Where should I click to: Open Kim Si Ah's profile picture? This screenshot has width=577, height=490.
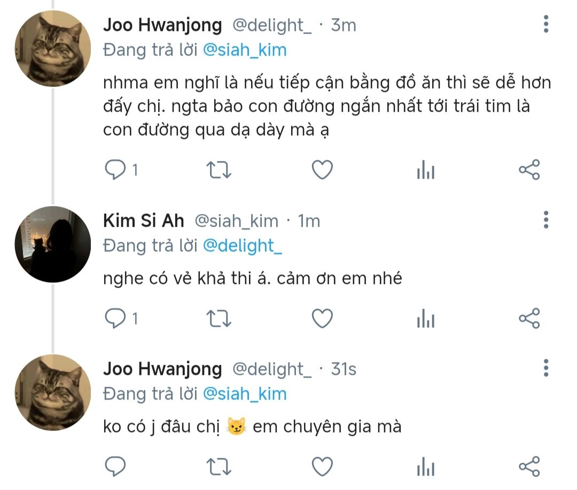[x=52, y=244]
